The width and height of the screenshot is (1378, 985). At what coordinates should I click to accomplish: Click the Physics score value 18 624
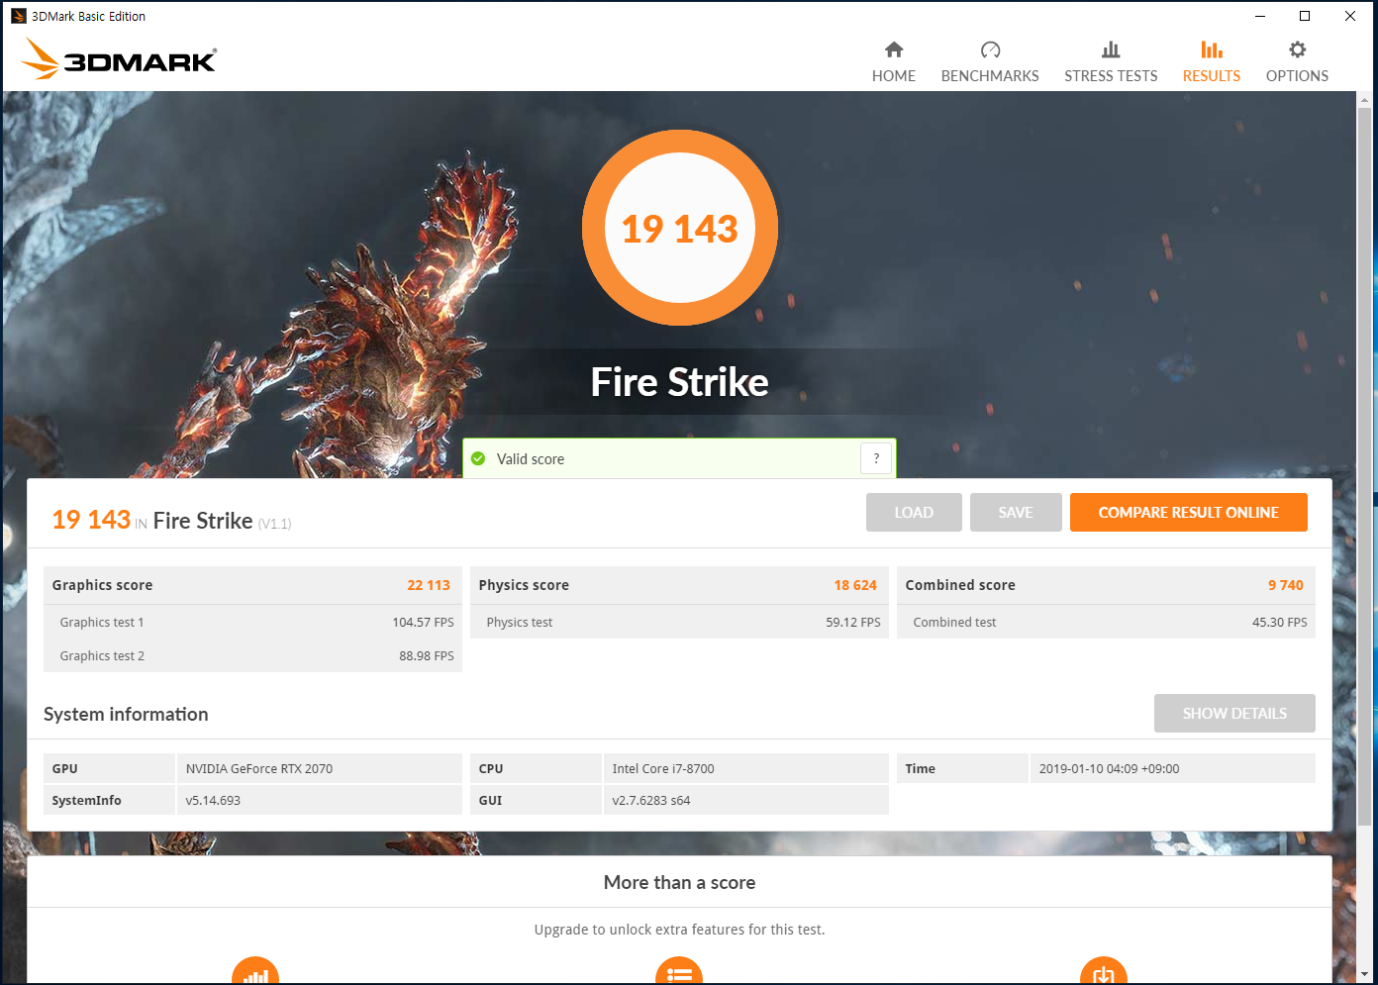(855, 585)
